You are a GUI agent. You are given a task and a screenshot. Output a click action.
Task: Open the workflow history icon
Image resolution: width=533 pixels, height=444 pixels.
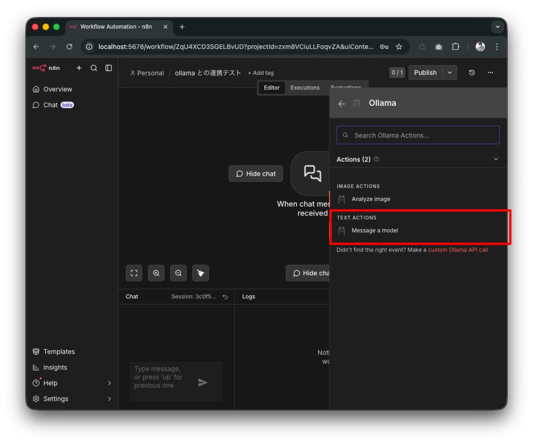click(472, 73)
